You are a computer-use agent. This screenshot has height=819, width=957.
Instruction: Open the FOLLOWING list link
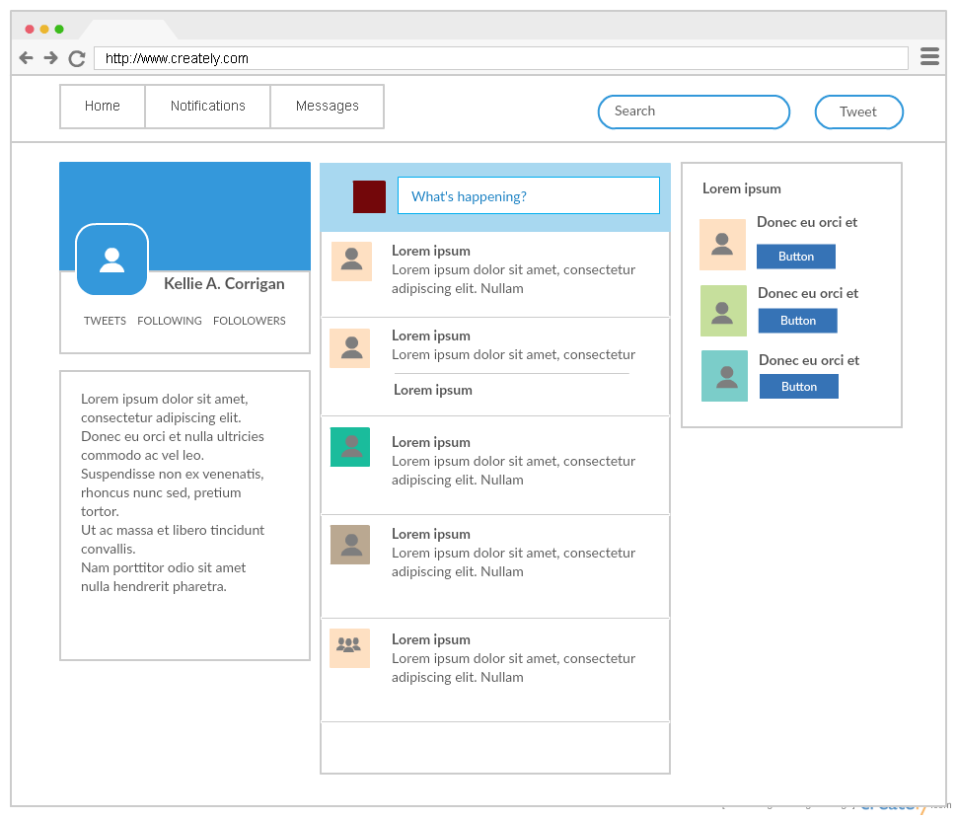coord(169,320)
